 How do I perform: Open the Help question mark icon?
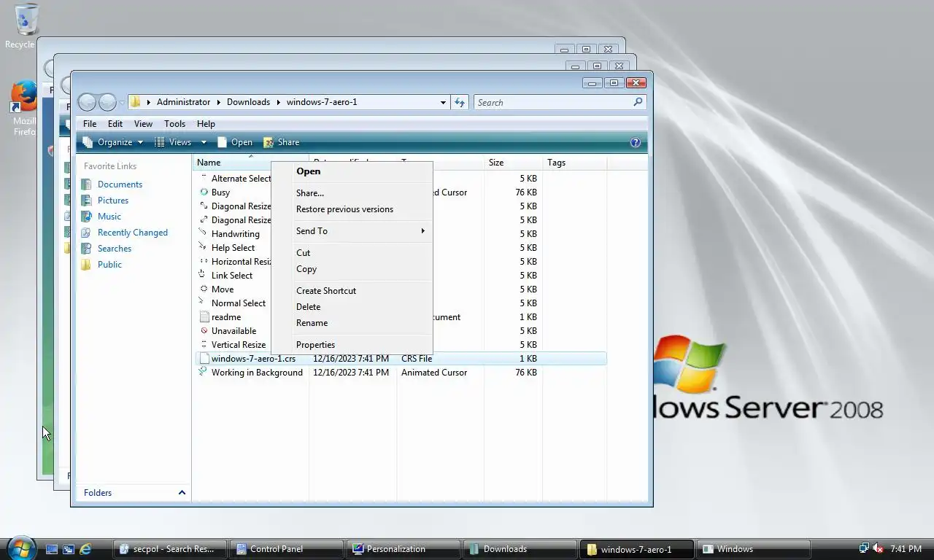click(635, 142)
